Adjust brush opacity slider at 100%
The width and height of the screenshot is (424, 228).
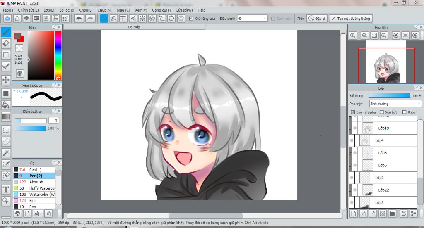click(x=30, y=128)
